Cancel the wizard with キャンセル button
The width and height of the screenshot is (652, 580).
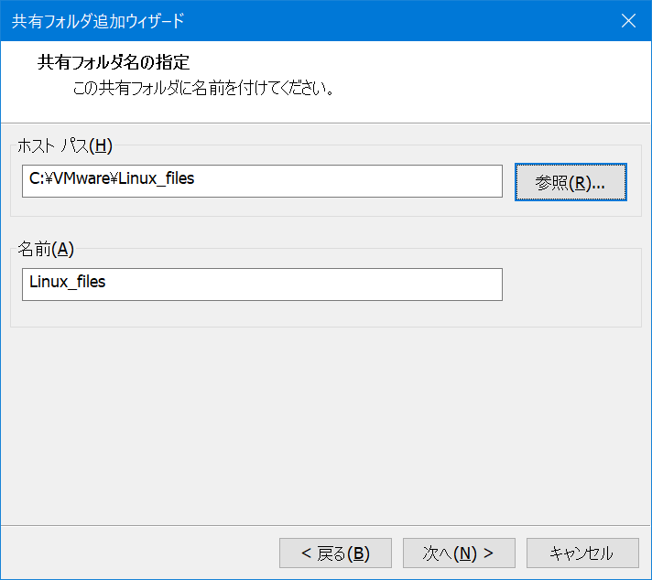pos(582,553)
